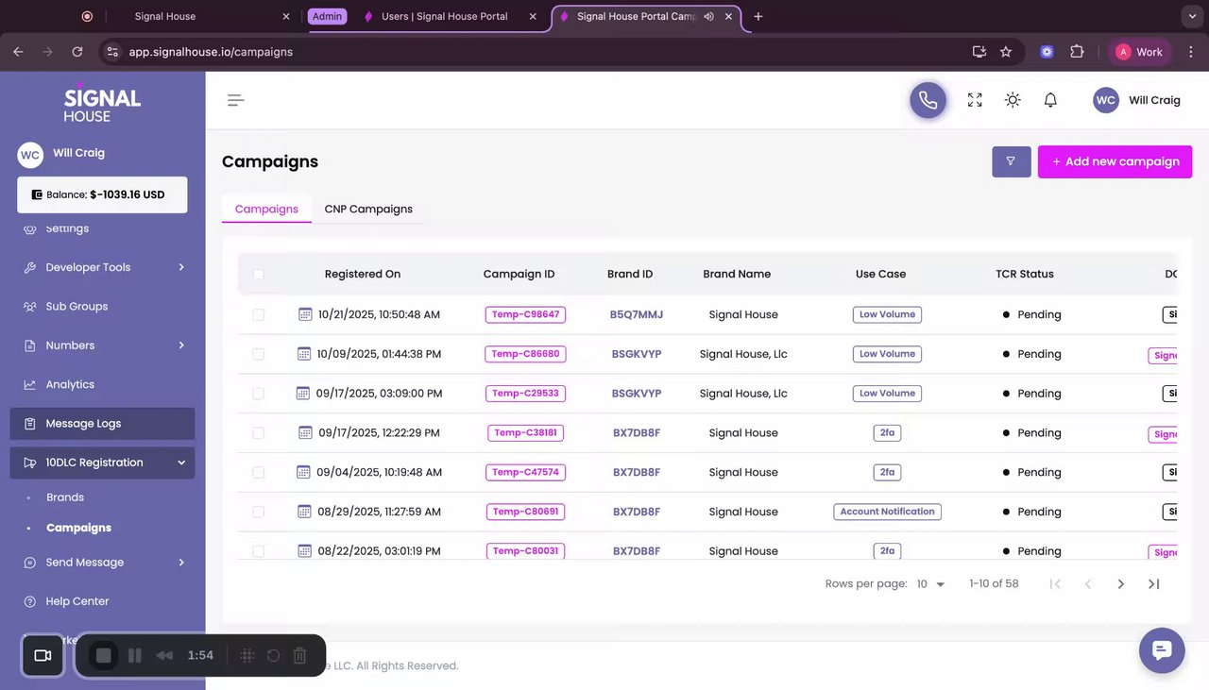
Task: Click the phone dialer icon in header
Action: [928, 100]
